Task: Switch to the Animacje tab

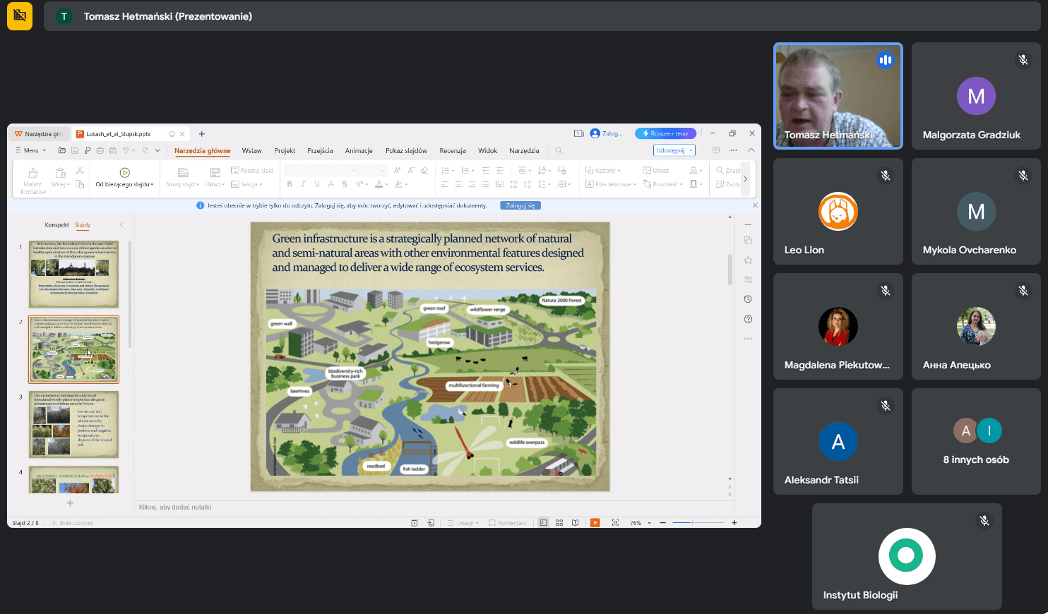Action: (x=359, y=150)
